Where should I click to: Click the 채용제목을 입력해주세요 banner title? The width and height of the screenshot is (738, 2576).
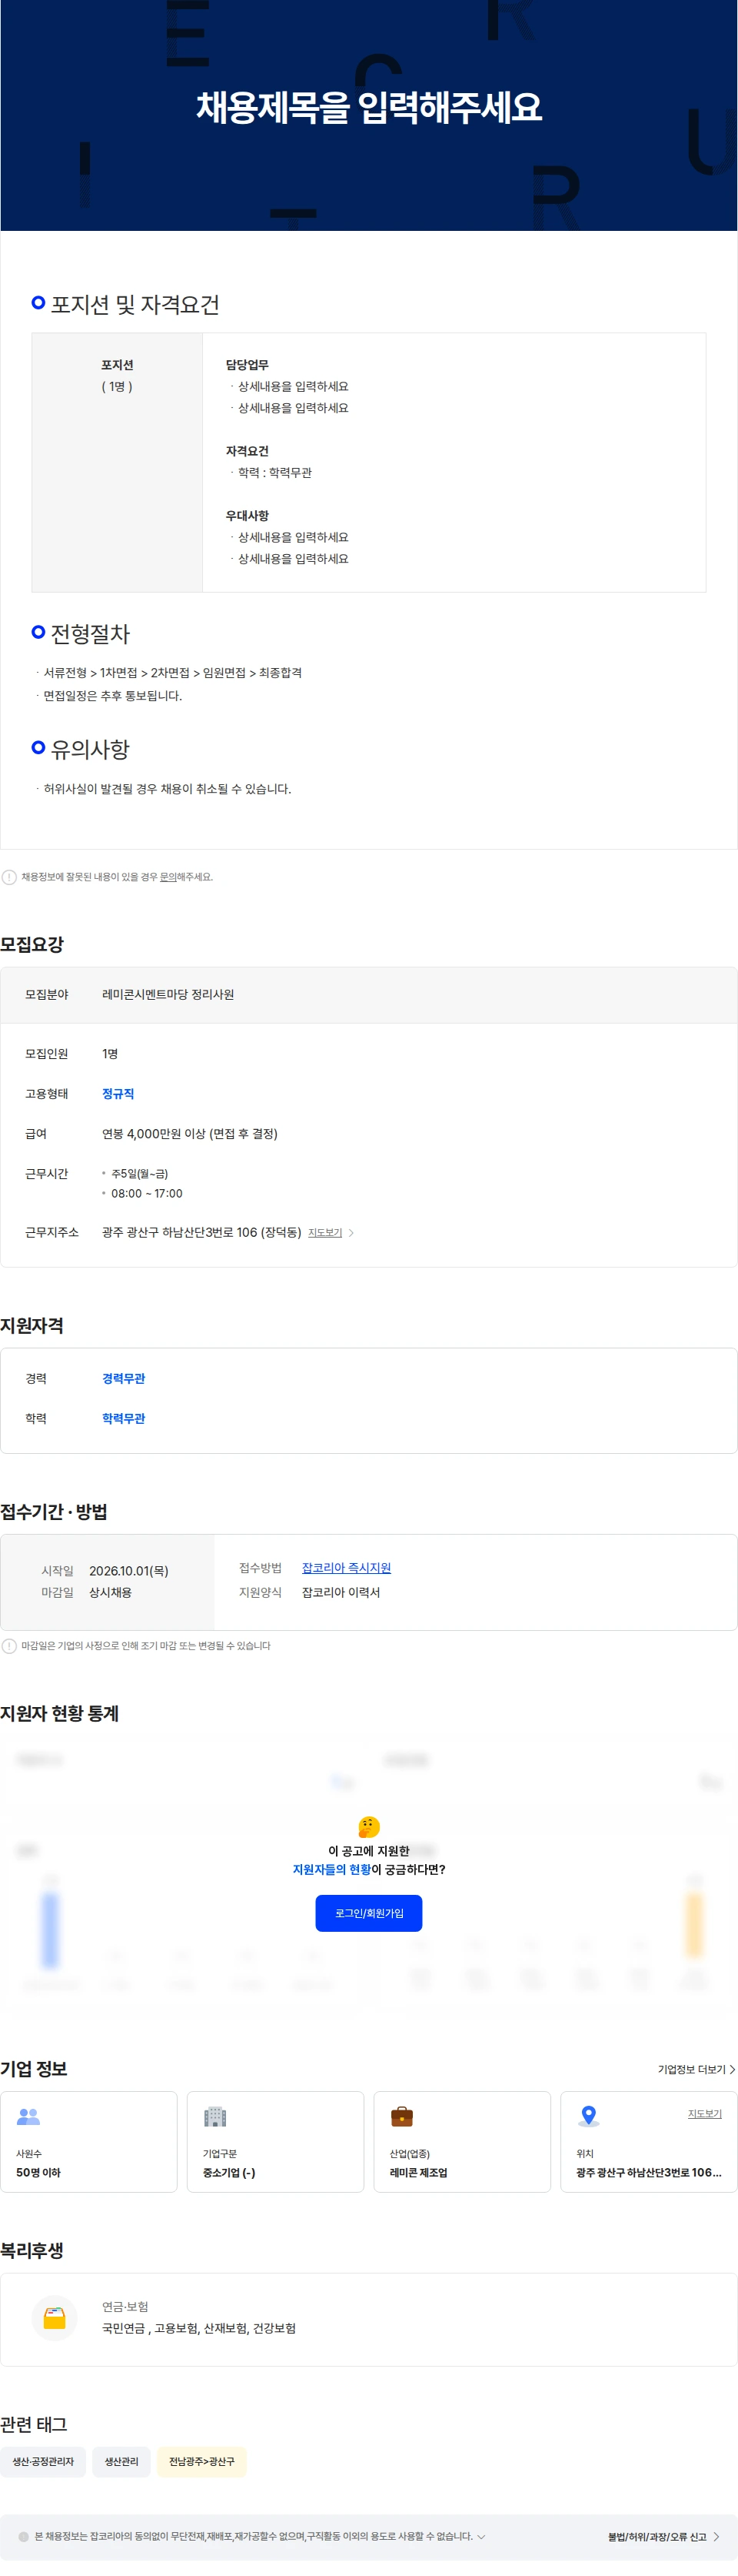[x=368, y=107]
